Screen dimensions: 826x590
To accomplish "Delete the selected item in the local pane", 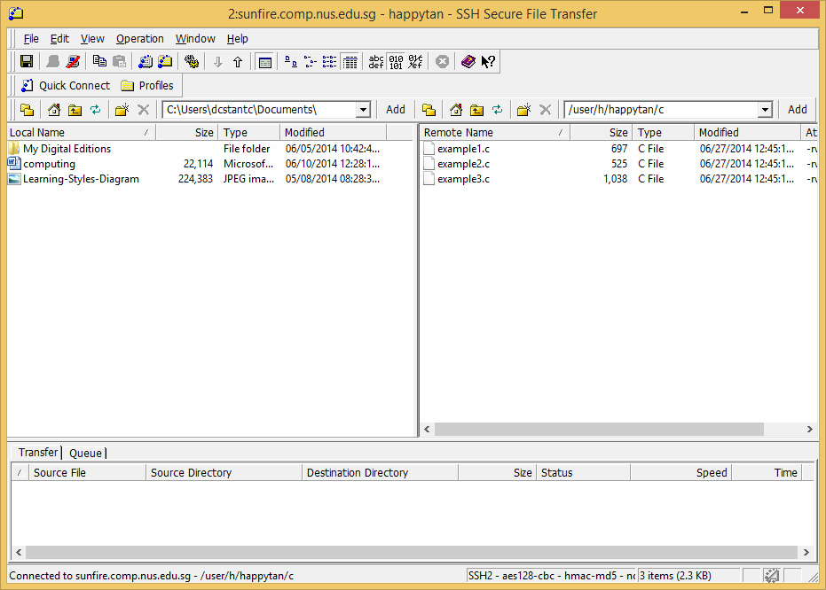I will 144,110.
